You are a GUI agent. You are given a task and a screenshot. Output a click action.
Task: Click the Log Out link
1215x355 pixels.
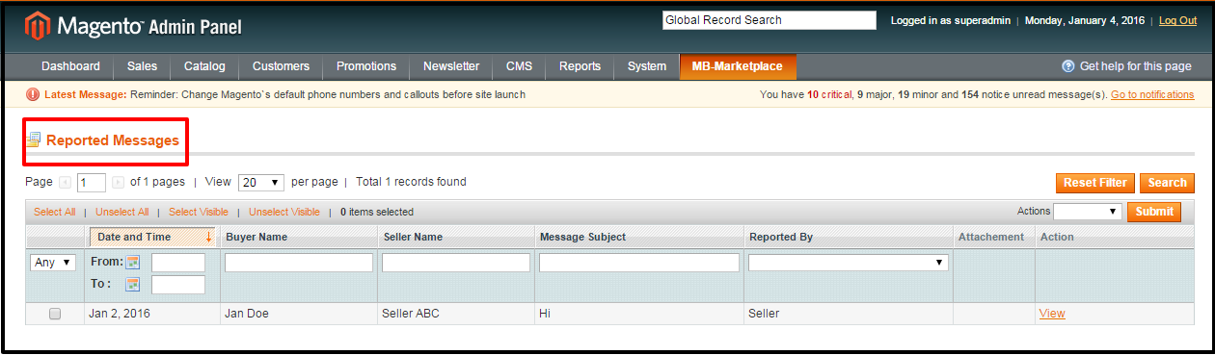pyautogui.click(x=1177, y=20)
